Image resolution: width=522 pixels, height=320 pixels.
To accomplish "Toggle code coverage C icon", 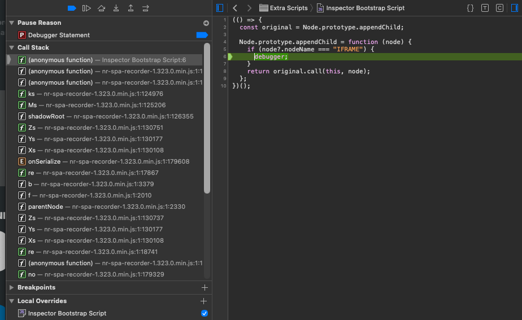I will coord(499,8).
